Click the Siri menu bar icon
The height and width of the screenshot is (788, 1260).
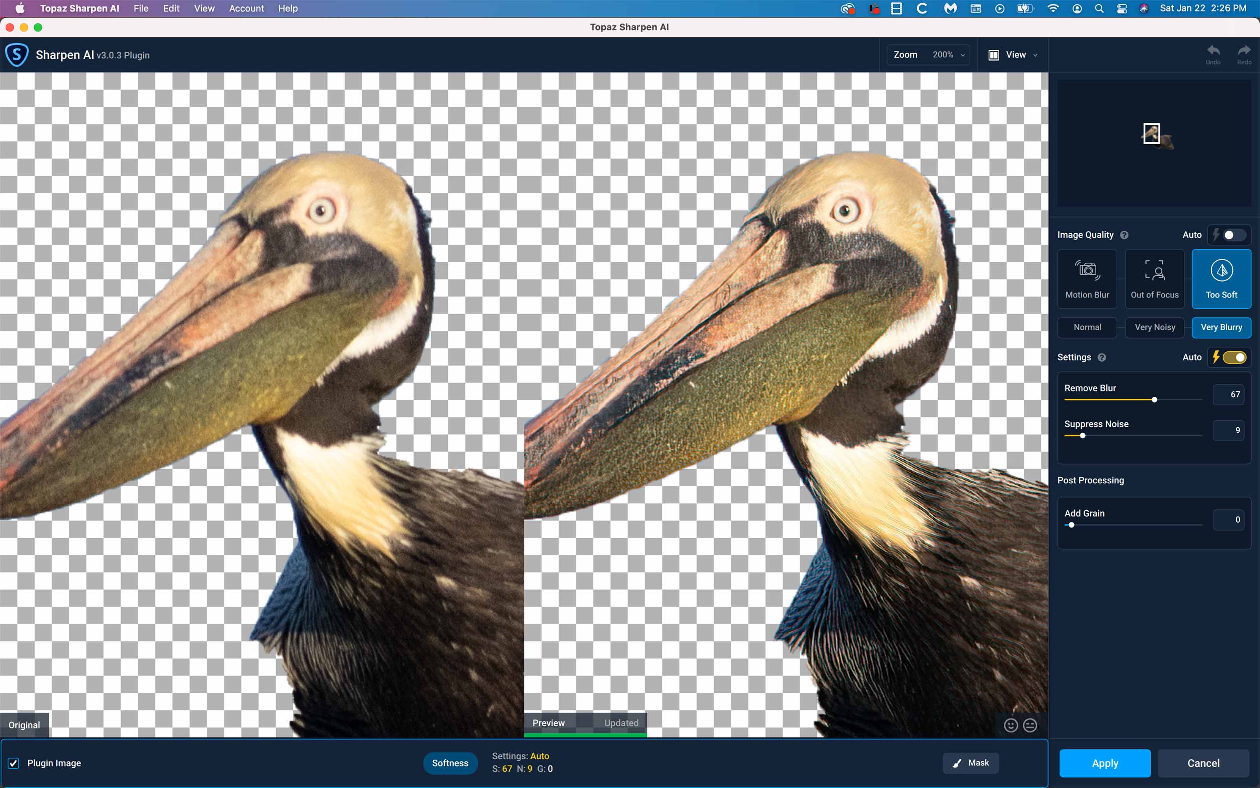click(x=1144, y=8)
